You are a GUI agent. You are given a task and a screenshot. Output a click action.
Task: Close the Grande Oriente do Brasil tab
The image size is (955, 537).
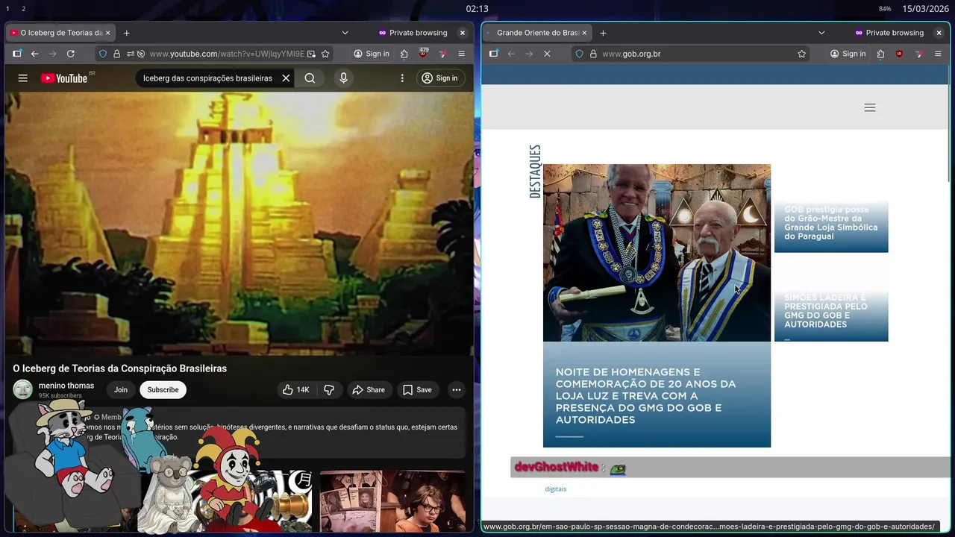coord(584,33)
